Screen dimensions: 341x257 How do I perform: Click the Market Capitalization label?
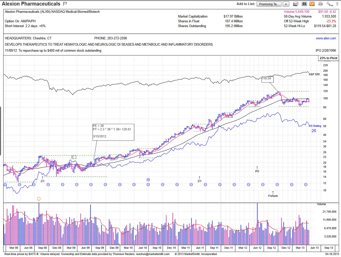pyautogui.click(x=193, y=17)
